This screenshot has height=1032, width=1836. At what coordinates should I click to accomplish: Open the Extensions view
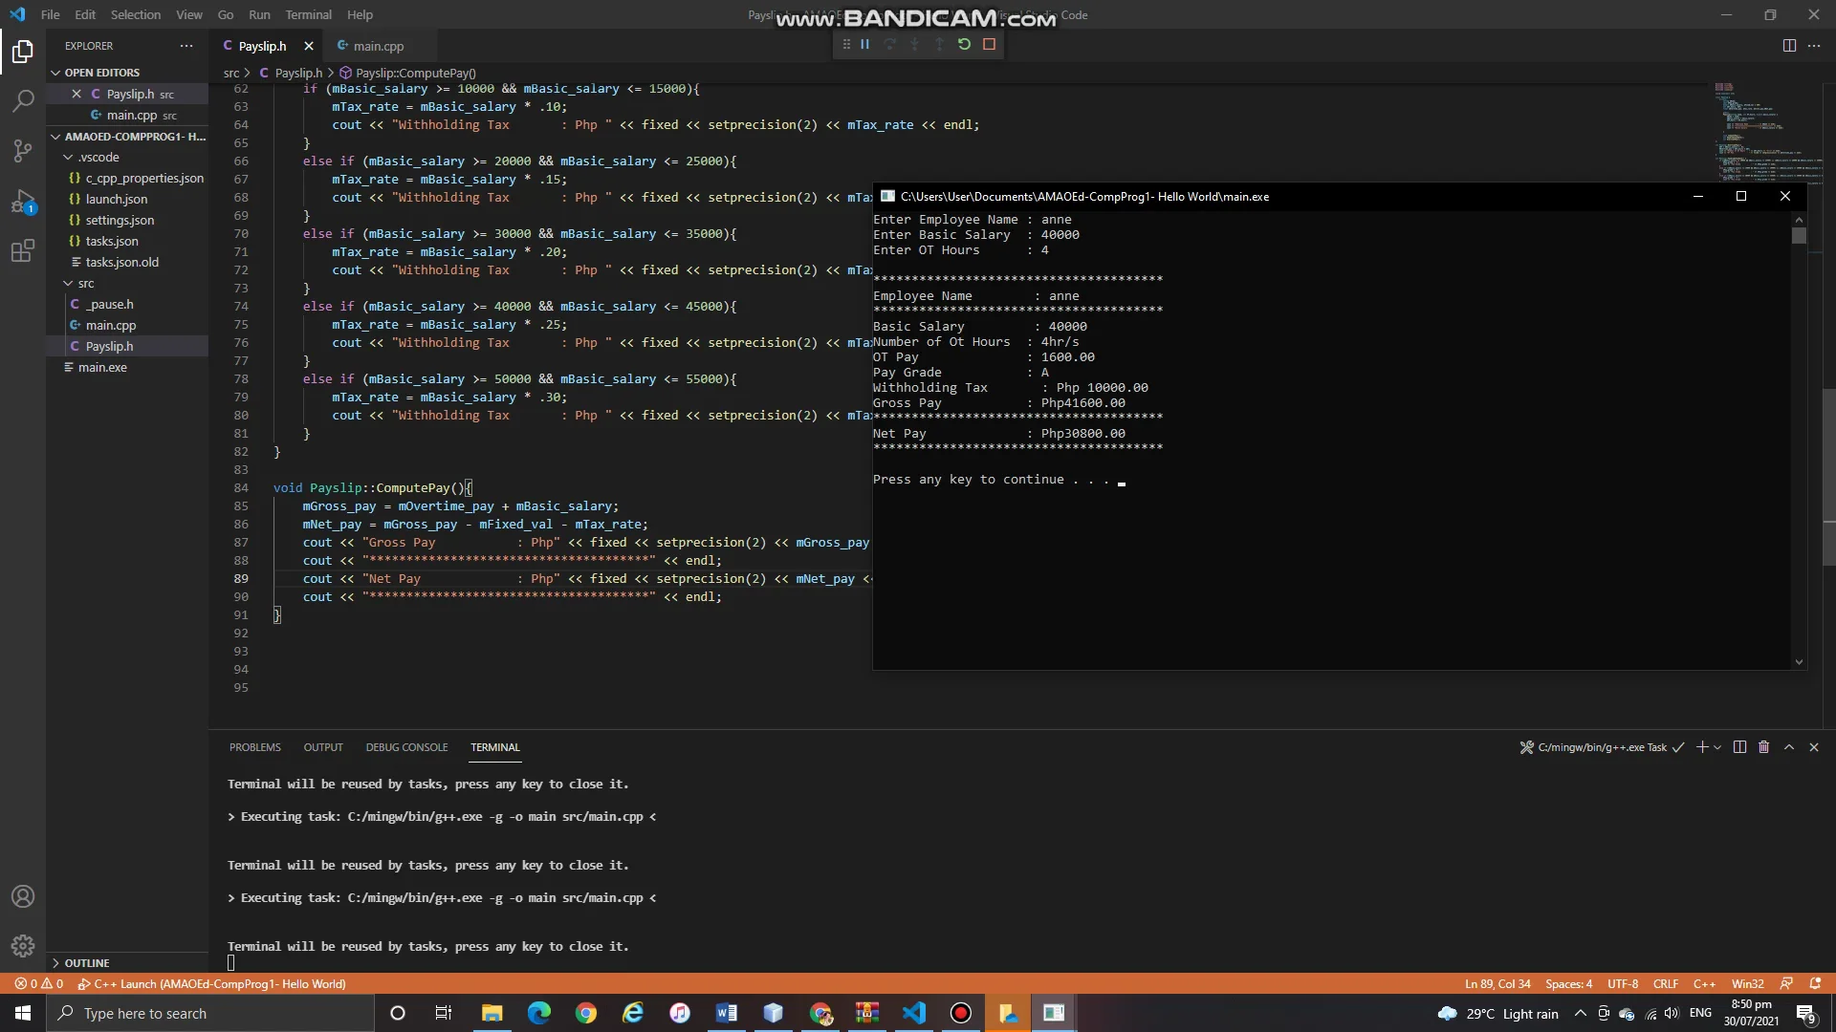pyautogui.click(x=23, y=251)
